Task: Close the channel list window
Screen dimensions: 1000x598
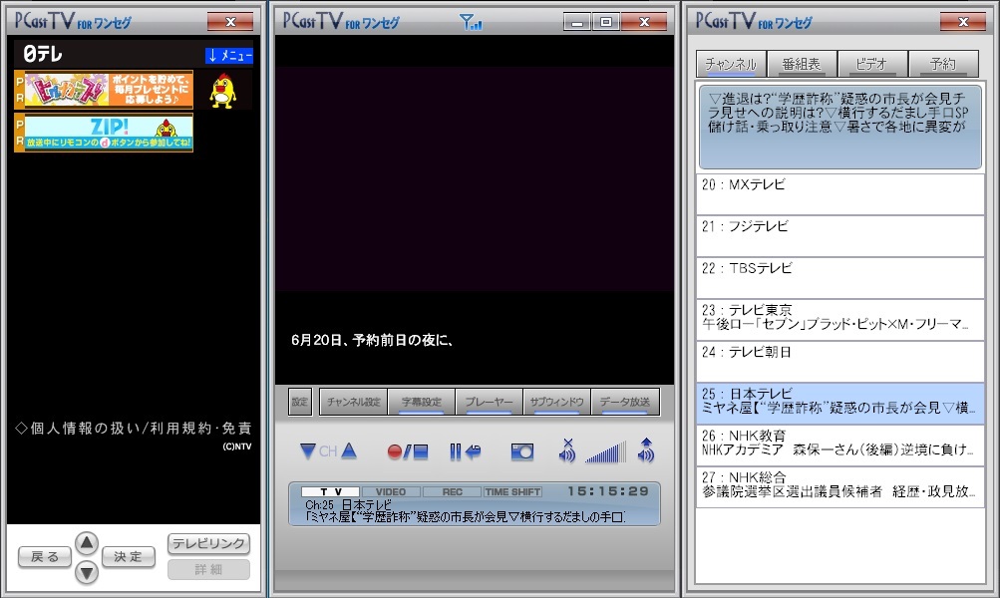Action: click(x=963, y=22)
